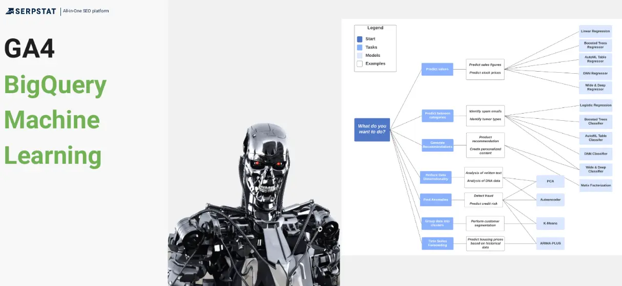The width and height of the screenshot is (622, 286).
Task: Click the What do you want to do? start node
Action: tap(372, 129)
